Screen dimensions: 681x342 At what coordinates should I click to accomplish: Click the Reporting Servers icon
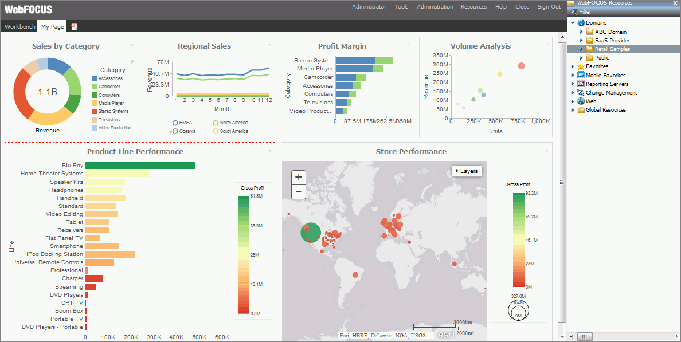(581, 84)
